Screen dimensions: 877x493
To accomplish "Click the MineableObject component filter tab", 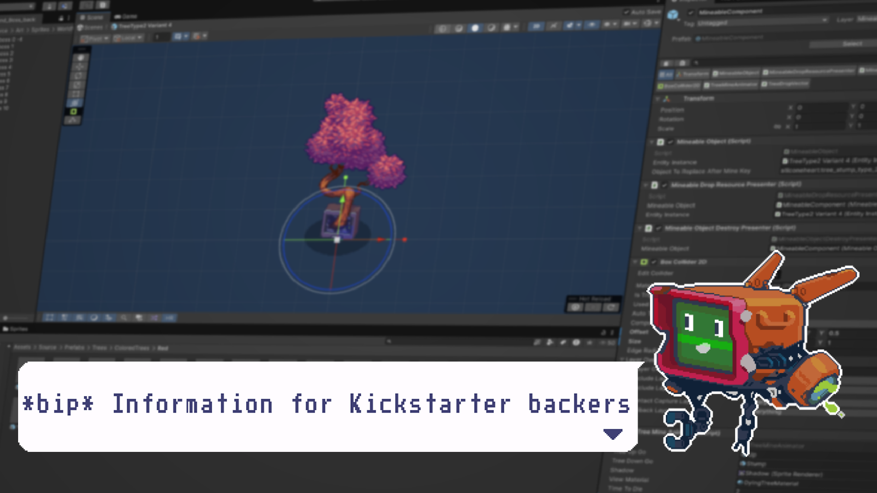I will click(736, 73).
